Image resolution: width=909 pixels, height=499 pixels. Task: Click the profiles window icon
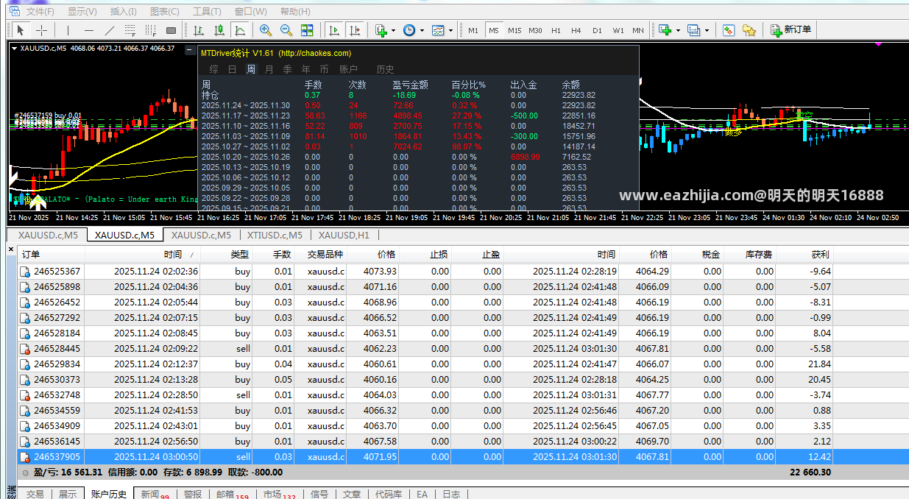pyautogui.click(x=693, y=30)
